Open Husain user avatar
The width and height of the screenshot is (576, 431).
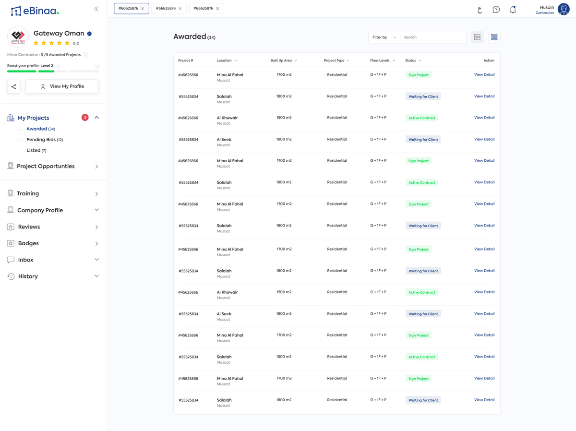pos(564,9)
